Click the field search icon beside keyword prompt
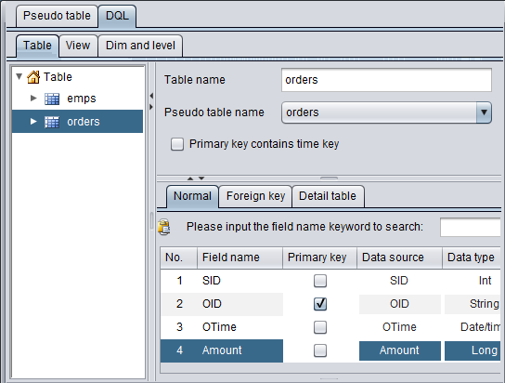 pos(164,227)
